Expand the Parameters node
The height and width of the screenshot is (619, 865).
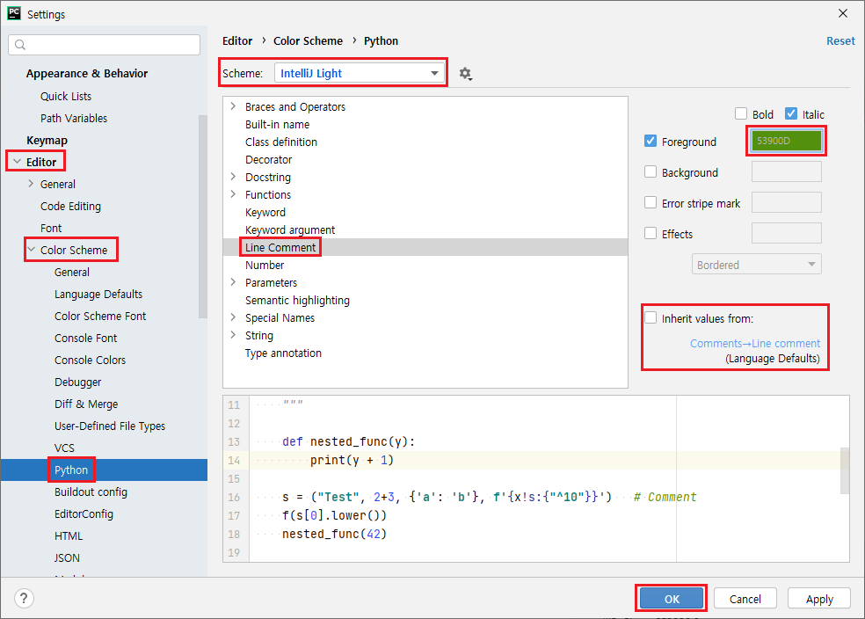[233, 282]
